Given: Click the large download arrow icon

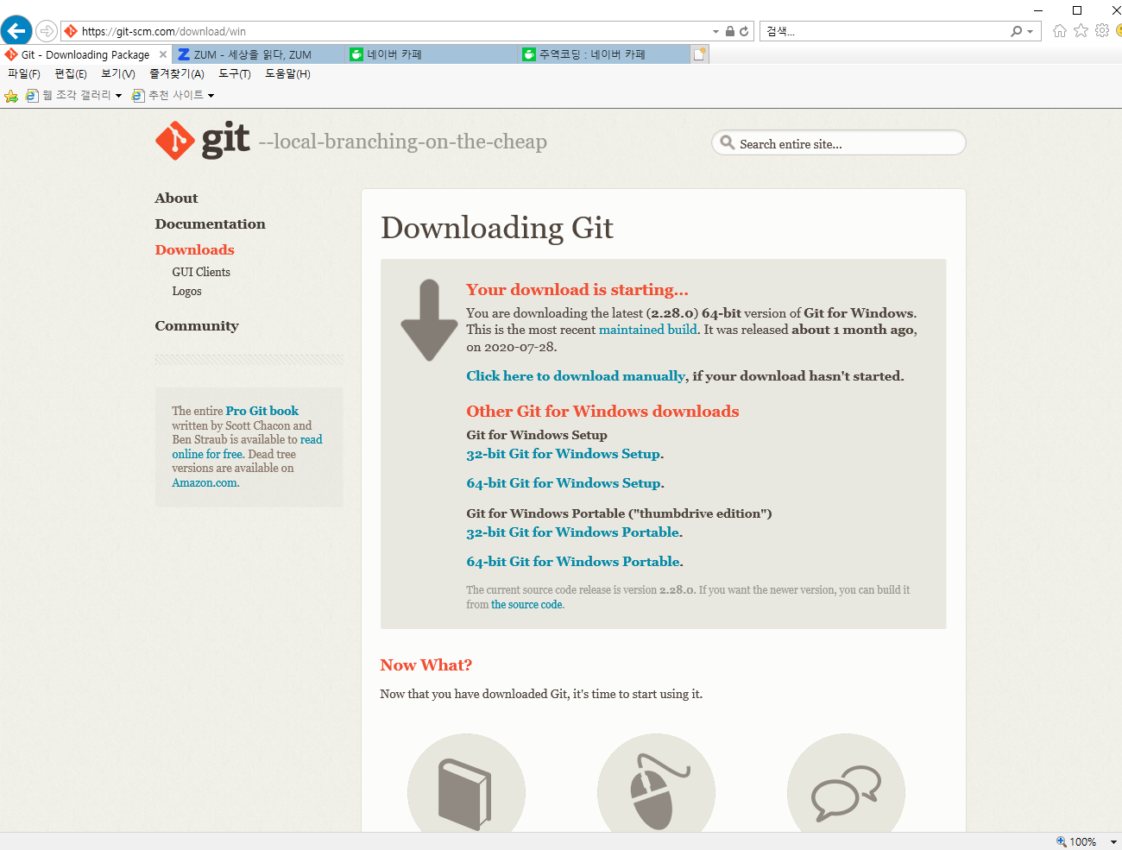Looking at the screenshot, I should click(x=429, y=320).
